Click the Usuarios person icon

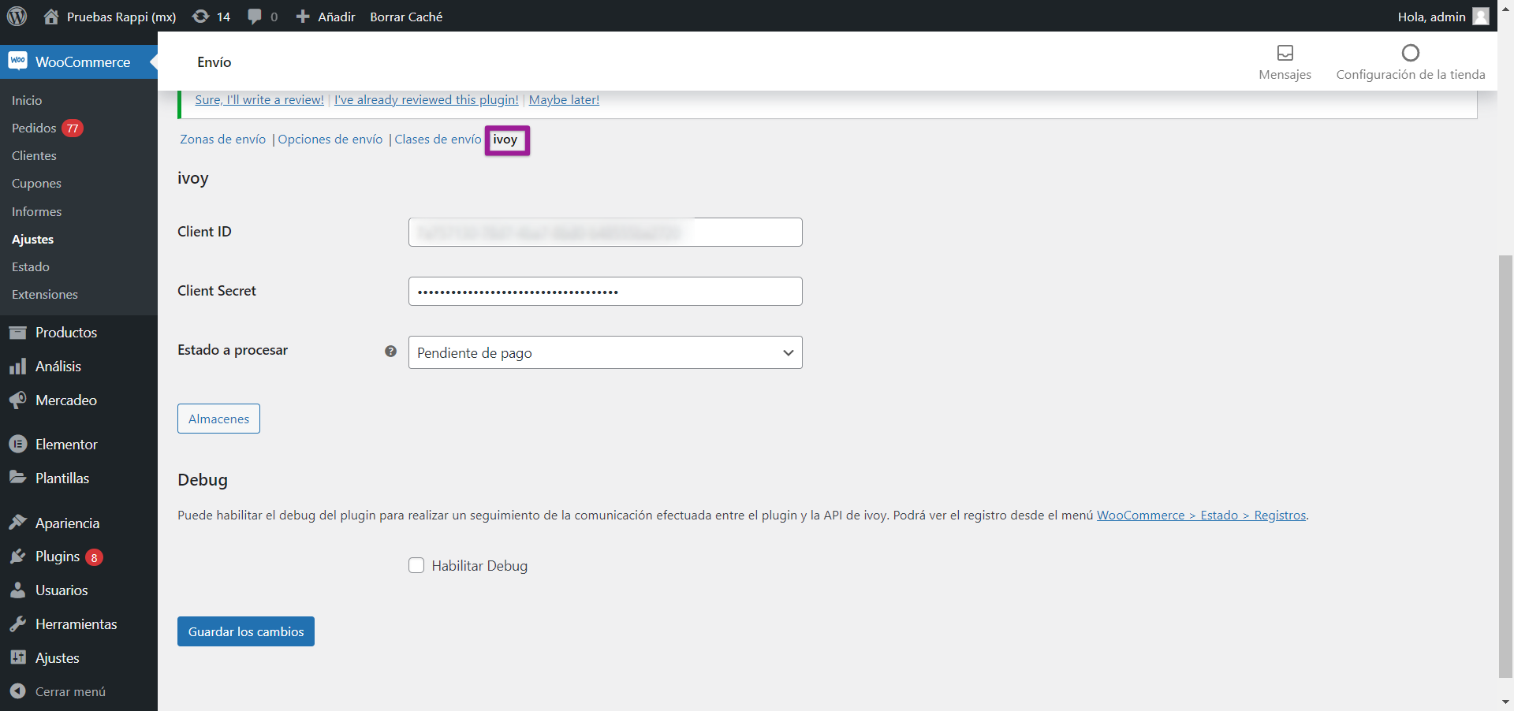[18, 590]
